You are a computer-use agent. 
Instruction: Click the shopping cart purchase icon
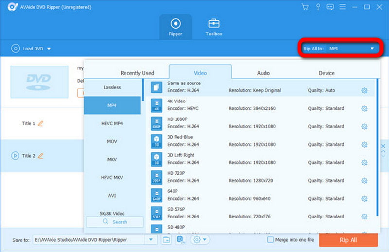pos(305,7)
